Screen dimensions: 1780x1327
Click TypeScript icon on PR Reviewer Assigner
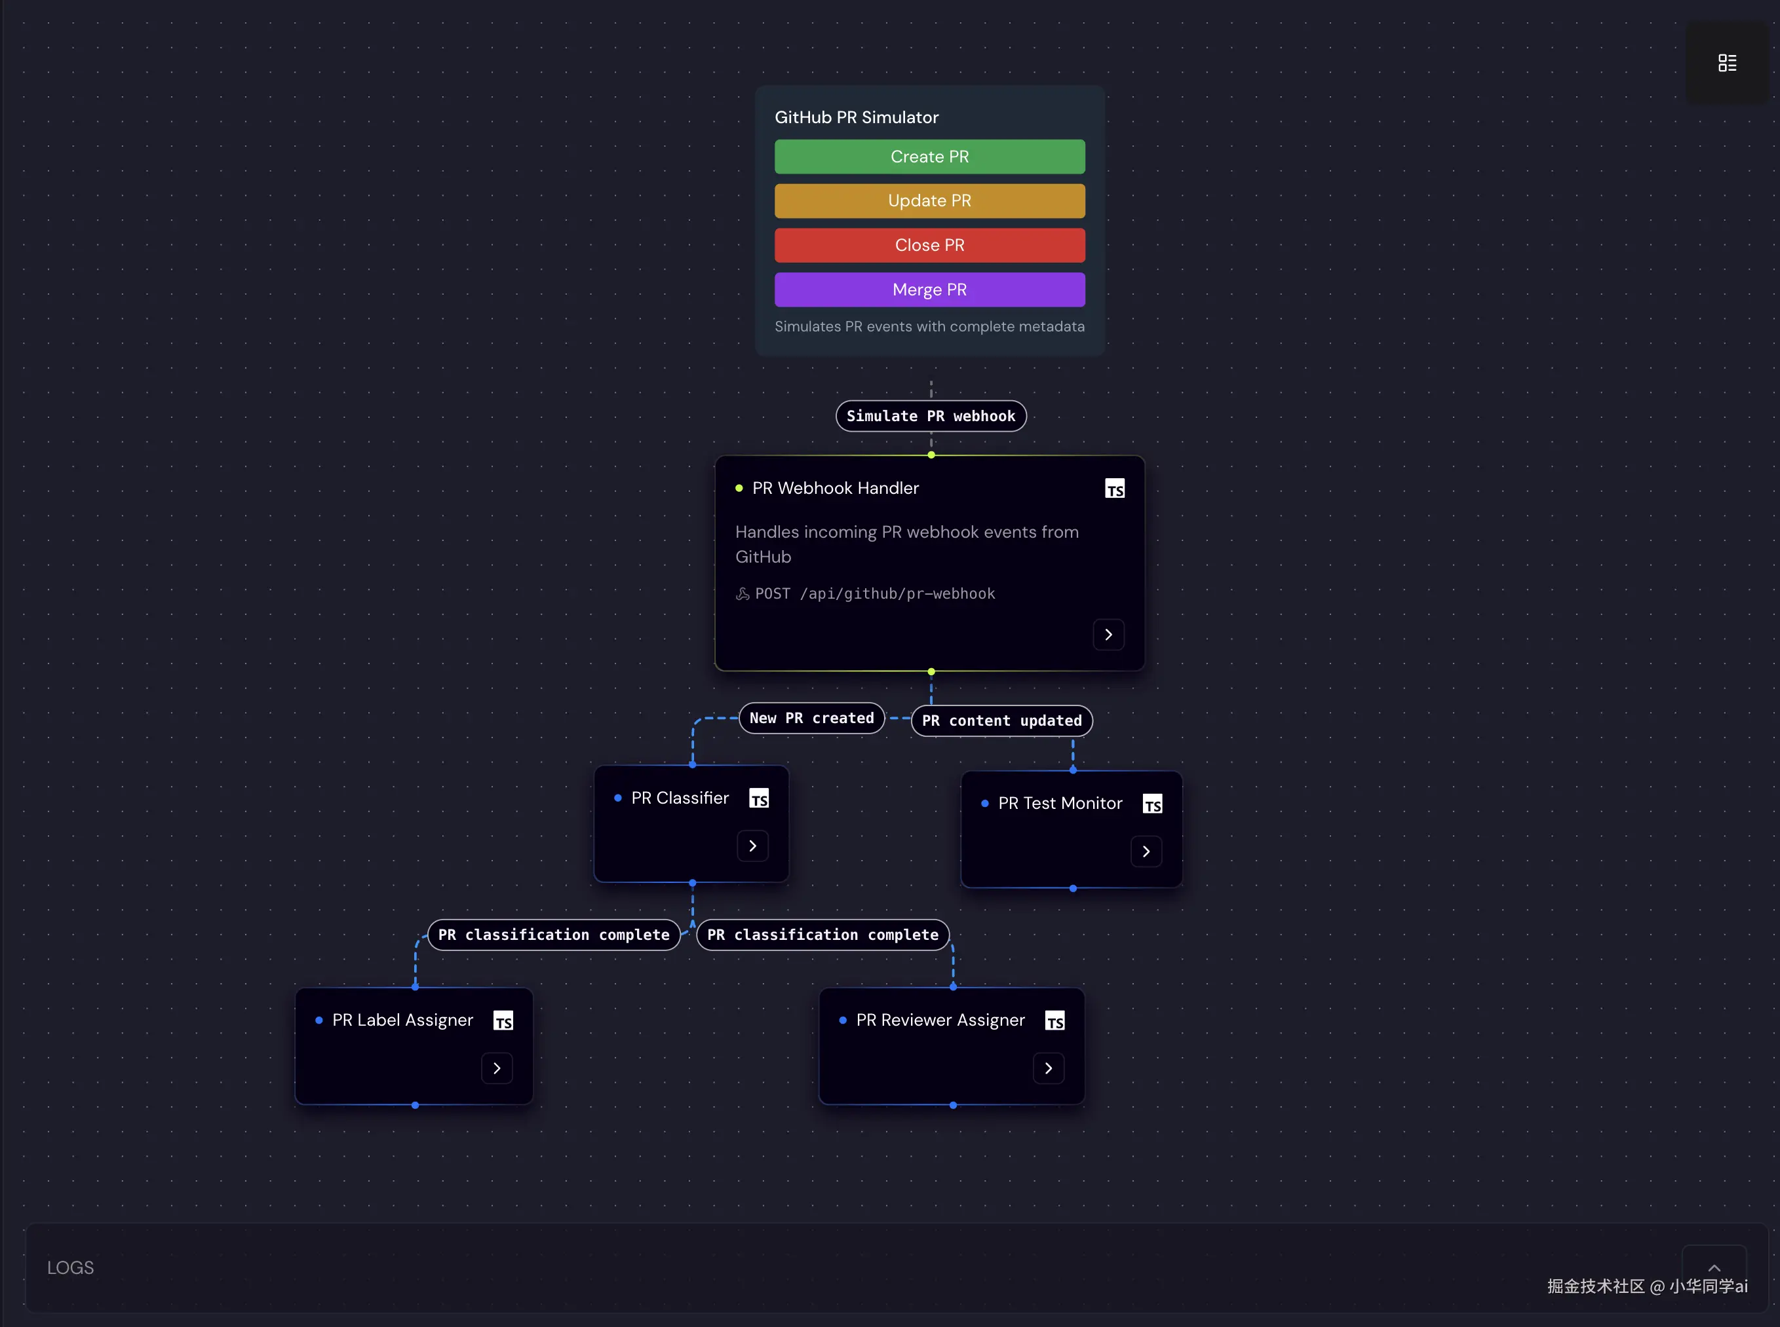(1054, 1021)
